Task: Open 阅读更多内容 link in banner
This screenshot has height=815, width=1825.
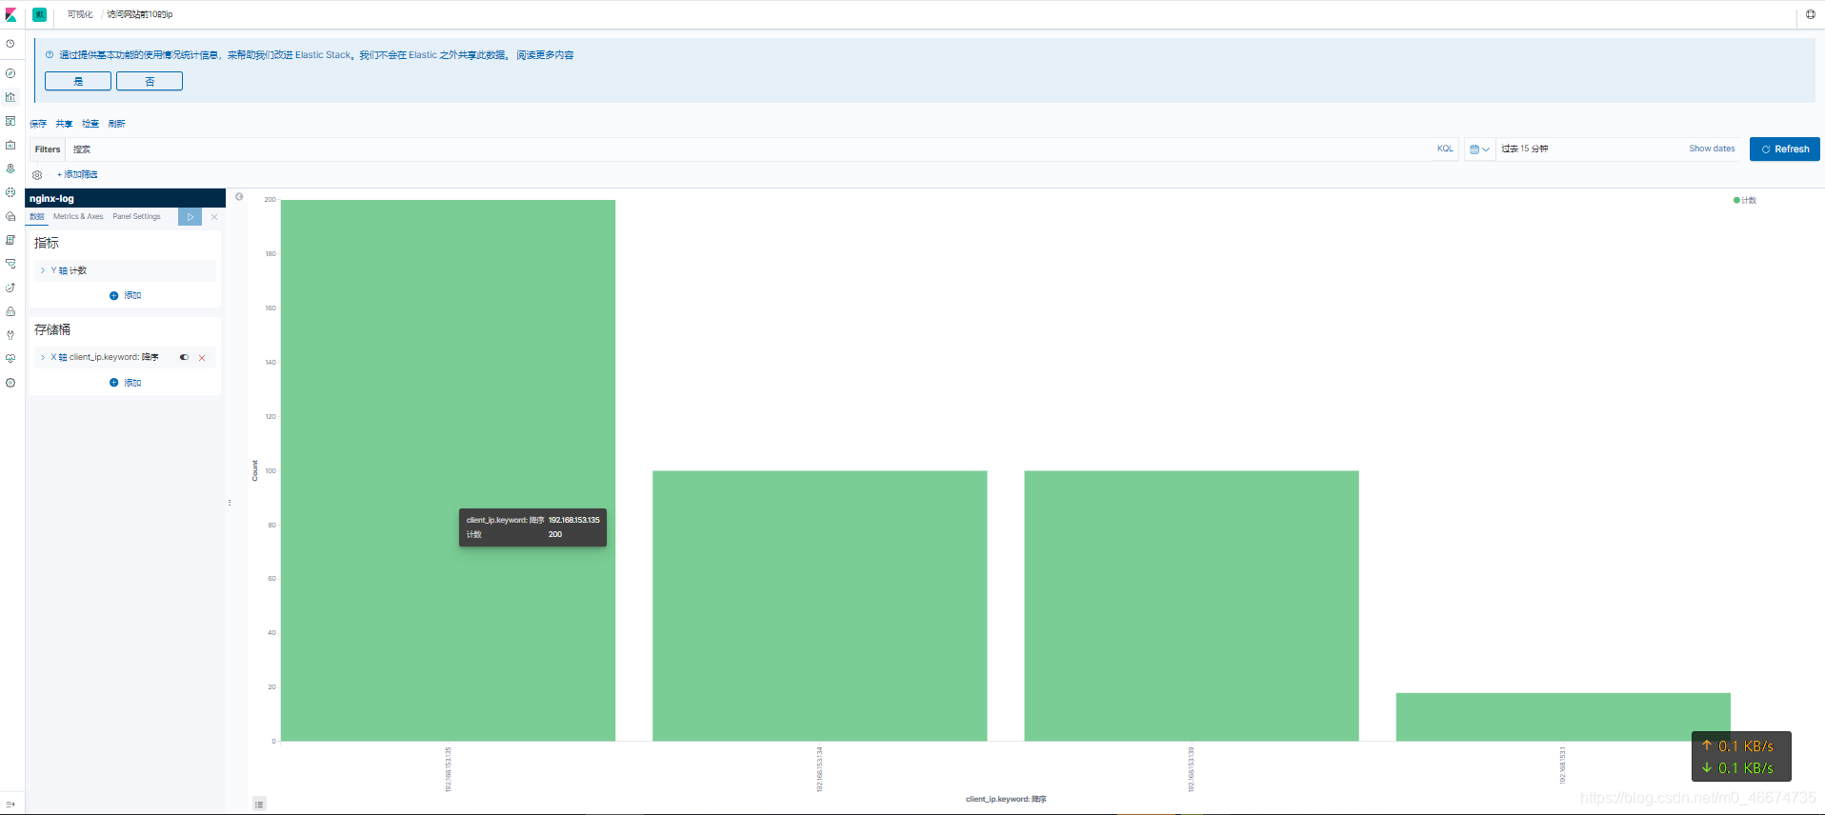Action: click(545, 55)
